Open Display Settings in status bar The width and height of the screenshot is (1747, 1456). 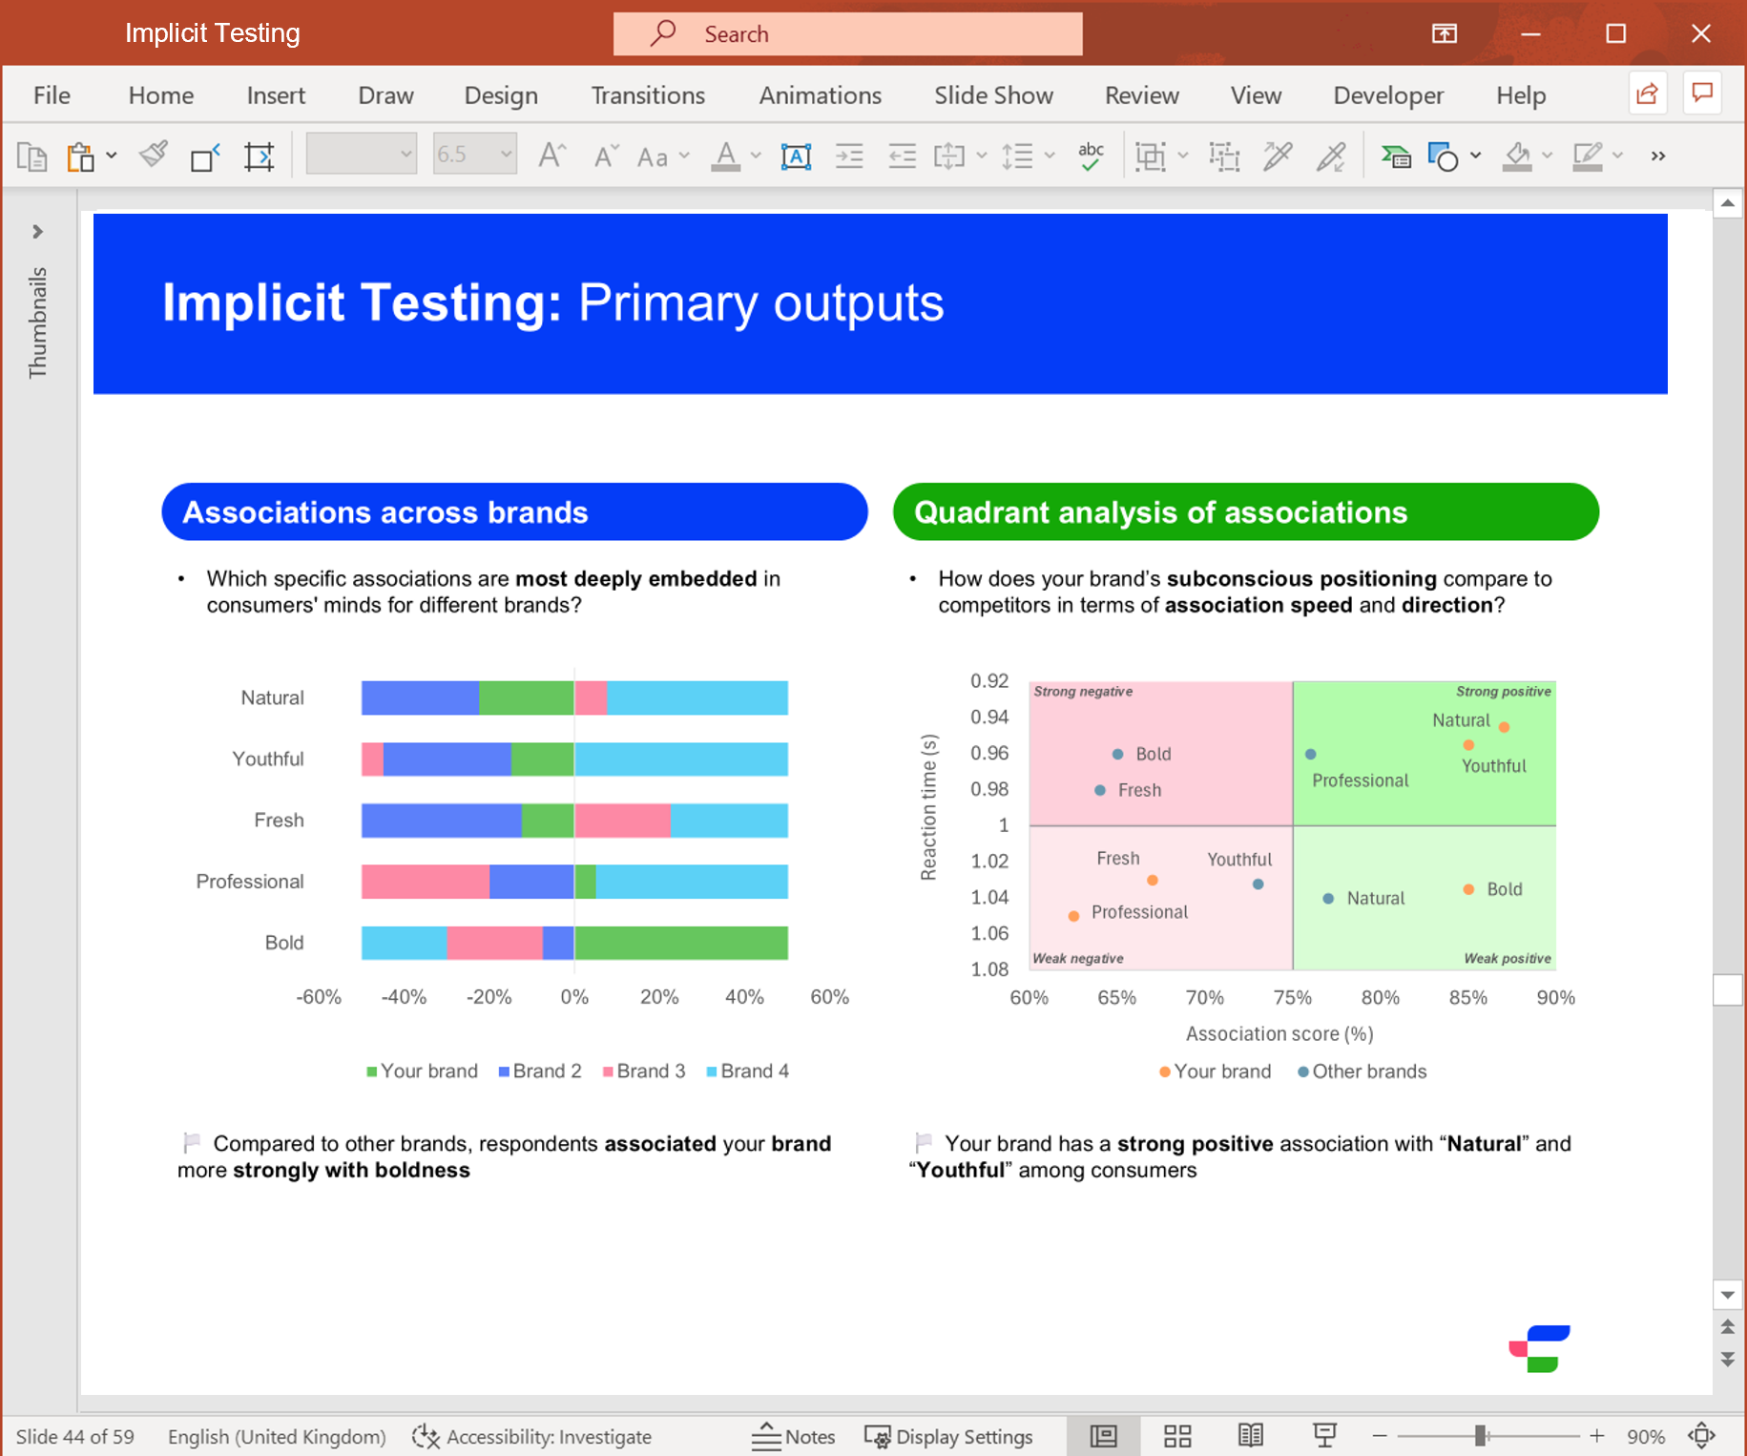tap(948, 1436)
